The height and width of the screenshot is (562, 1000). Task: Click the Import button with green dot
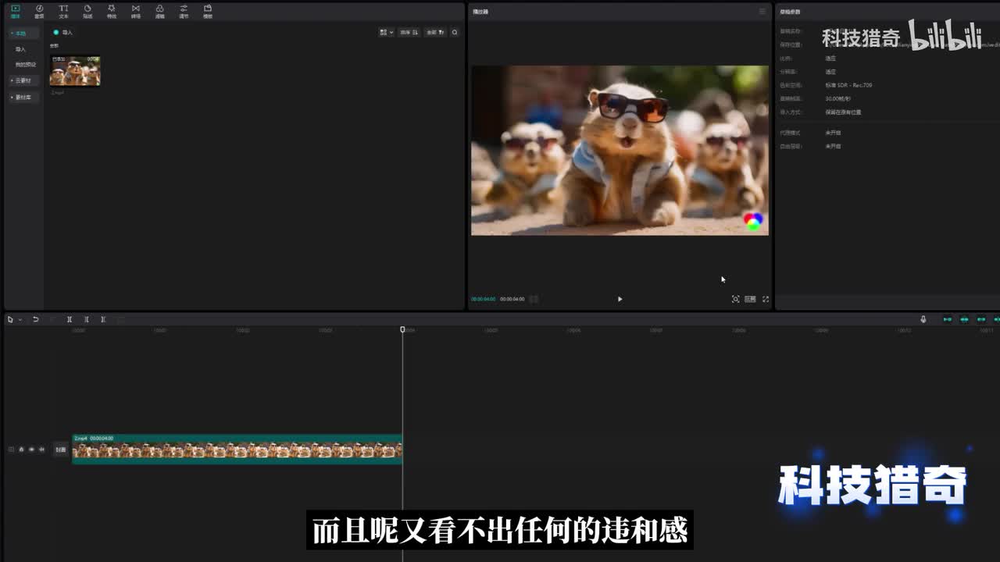62,33
